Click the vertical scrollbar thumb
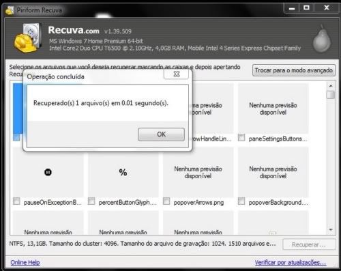Image resolution: width=341 pixels, height=271 pixels. (331, 95)
